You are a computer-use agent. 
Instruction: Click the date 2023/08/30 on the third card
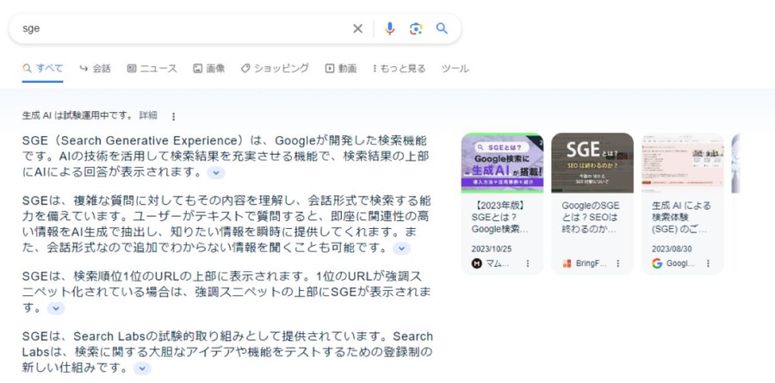point(672,249)
